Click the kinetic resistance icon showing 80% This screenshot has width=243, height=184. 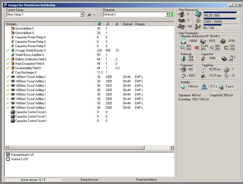pos(211,48)
